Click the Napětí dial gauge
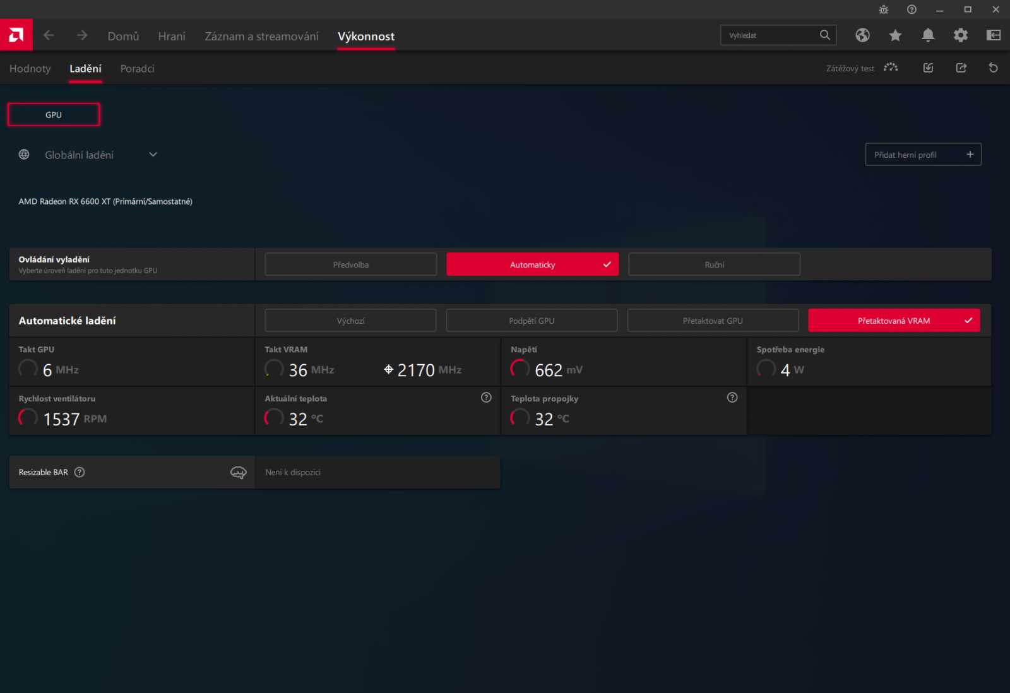Screen dimensions: 1010x693 520,368
